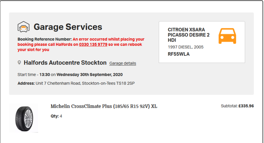This screenshot has width=264, height=143.
Task: Click the Booking Reference Number label
Action: pos(45,39)
